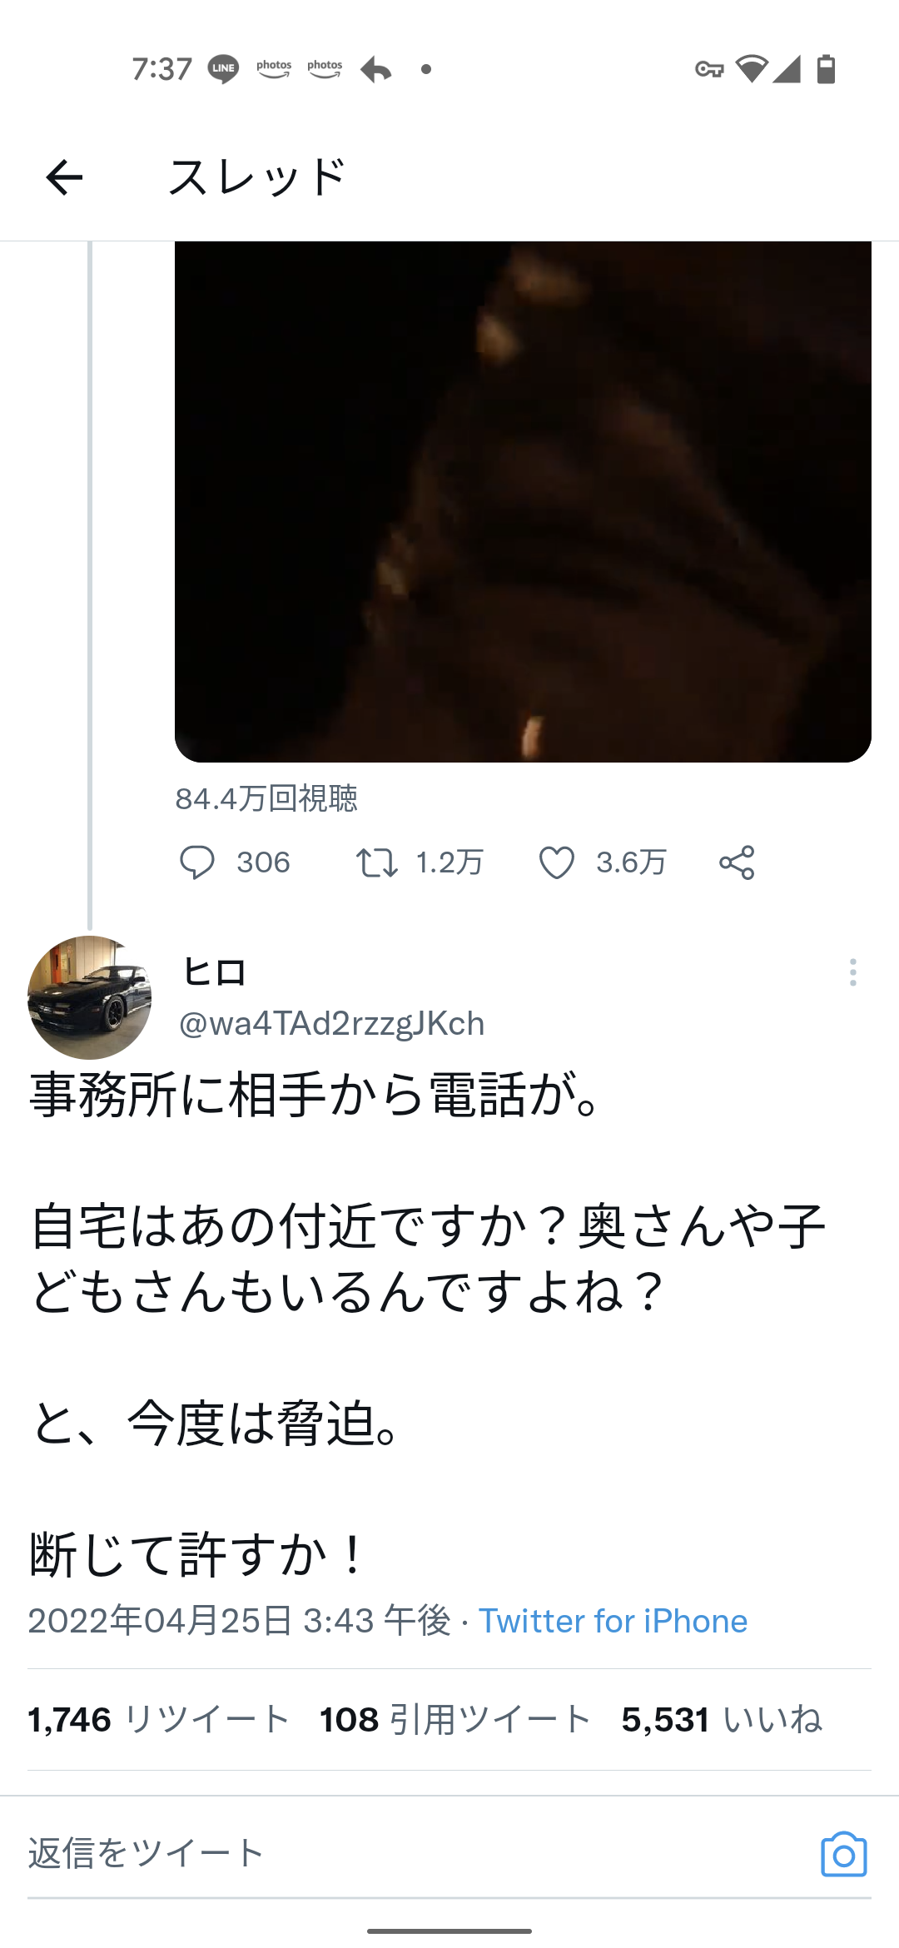This screenshot has width=899, height=1948.
Task: Play the dark video thumbnail
Action: 523,501
